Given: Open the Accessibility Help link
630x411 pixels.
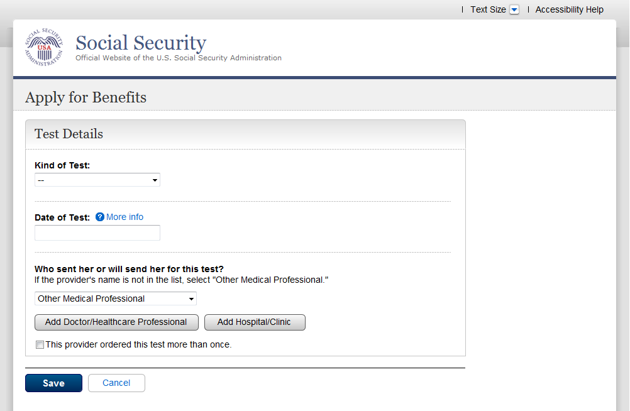Looking at the screenshot, I should click(x=569, y=10).
